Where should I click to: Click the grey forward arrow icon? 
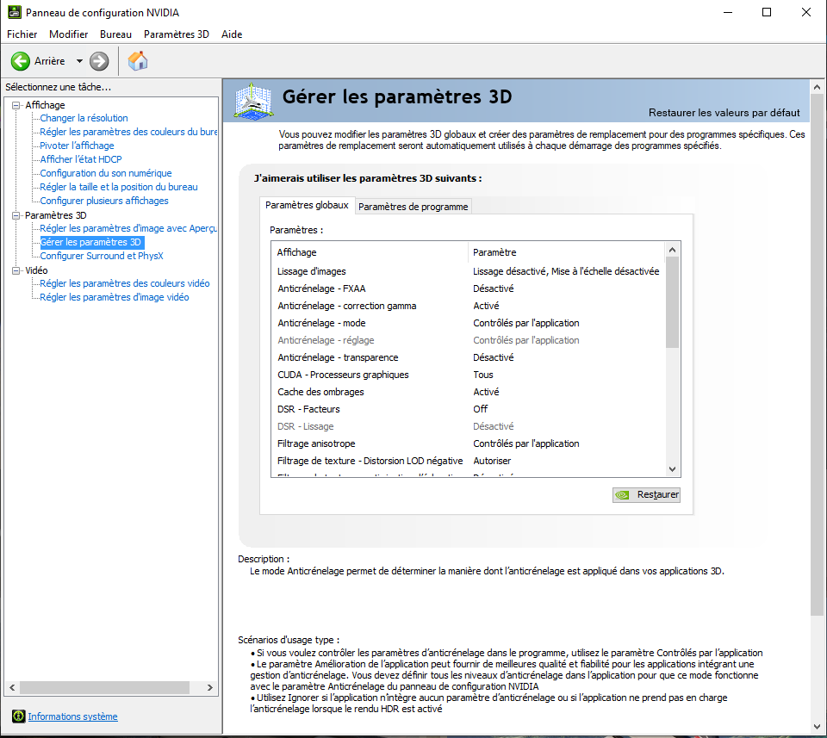click(x=99, y=61)
